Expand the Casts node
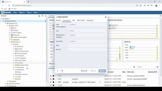 pyautogui.click(x=10, y=28)
